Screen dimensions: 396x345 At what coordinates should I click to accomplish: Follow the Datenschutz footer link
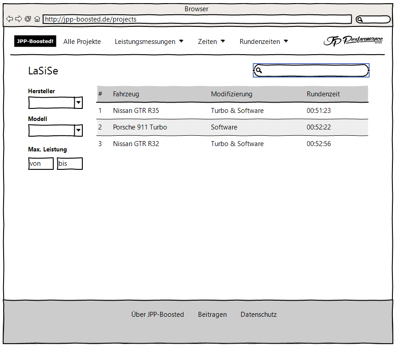pyautogui.click(x=259, y=315)
